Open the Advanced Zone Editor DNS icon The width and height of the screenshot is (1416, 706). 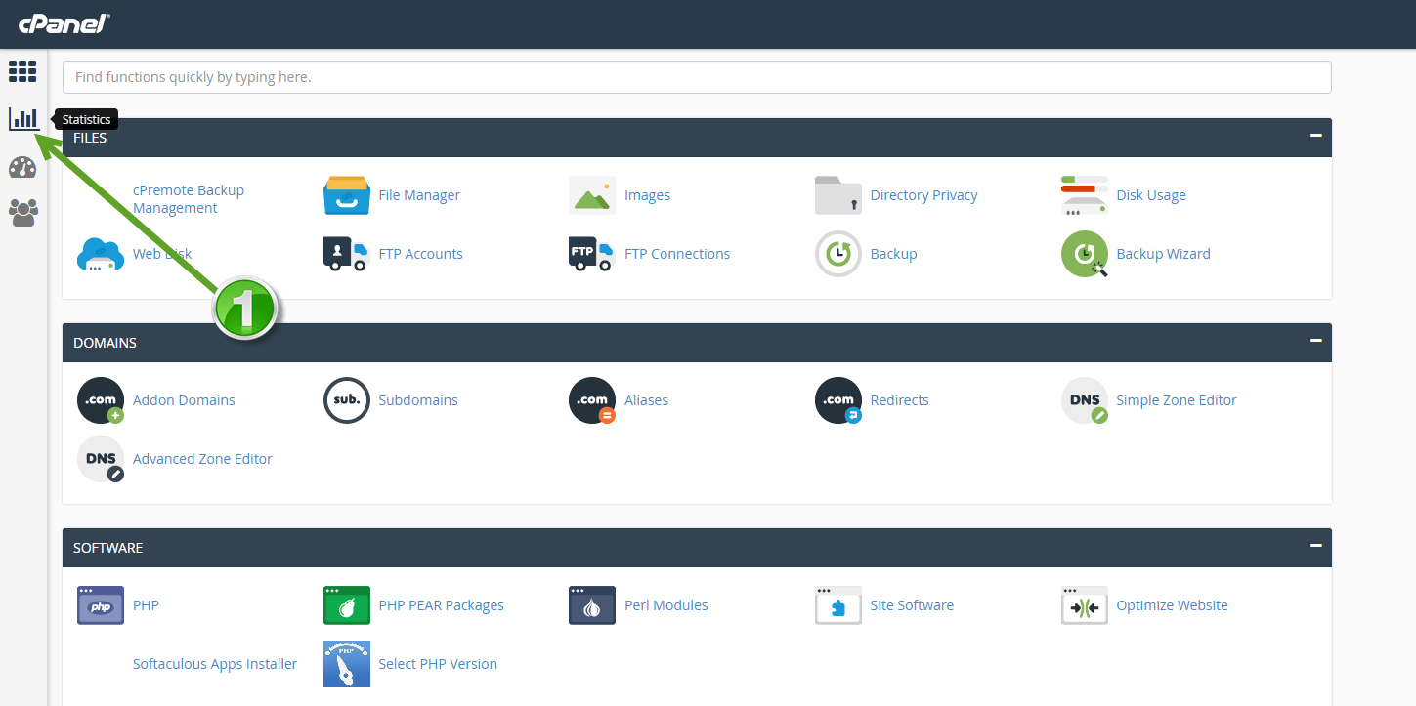101,459
